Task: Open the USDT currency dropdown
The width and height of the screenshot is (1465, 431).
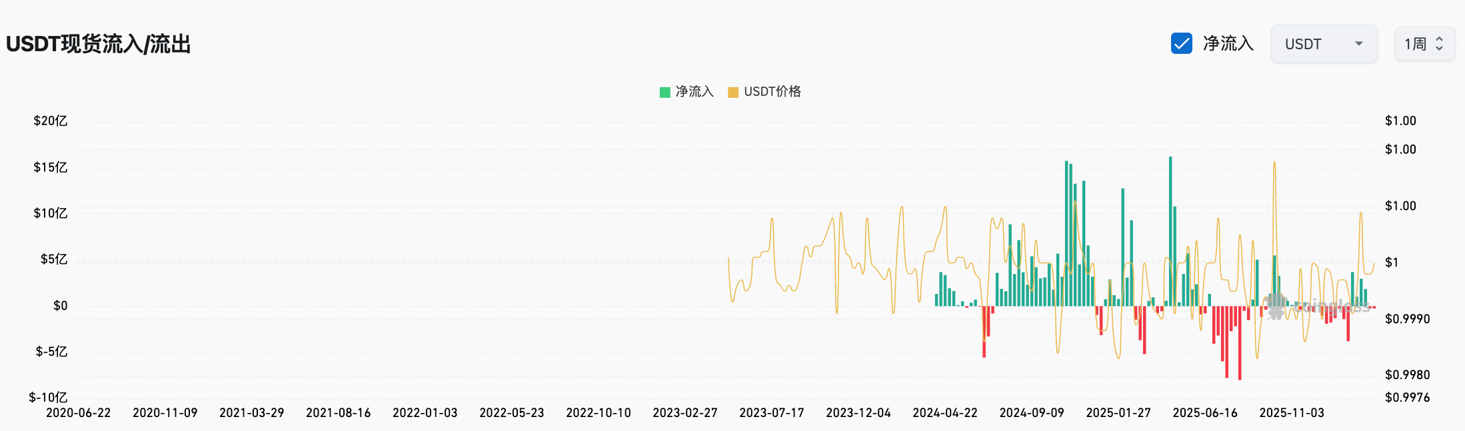Action: (x=1323, y=44)
